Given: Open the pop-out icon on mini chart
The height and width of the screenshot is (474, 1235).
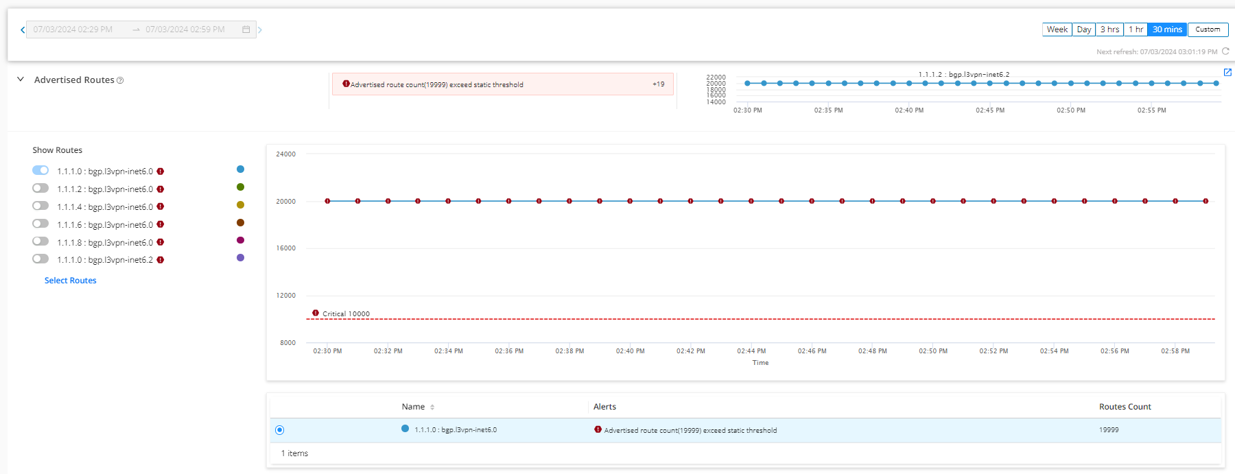Looking at the screenshot, I should point(1227,72).
